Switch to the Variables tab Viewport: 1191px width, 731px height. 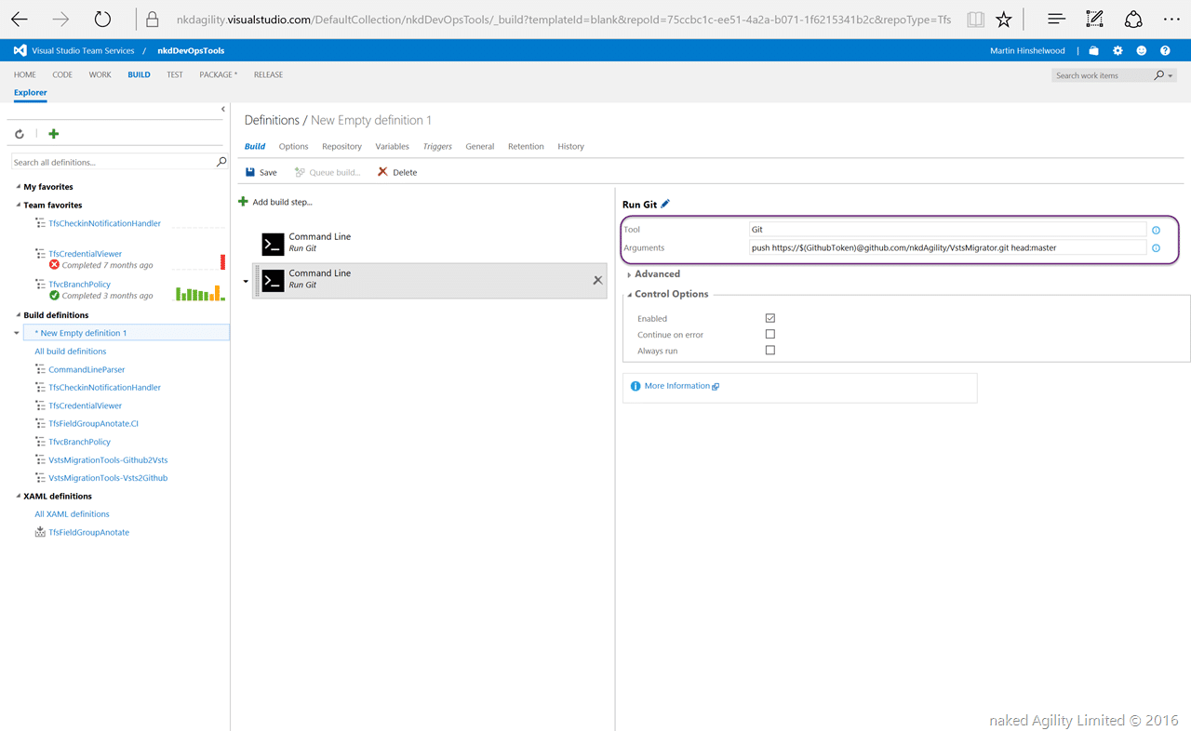coord(392,146)
